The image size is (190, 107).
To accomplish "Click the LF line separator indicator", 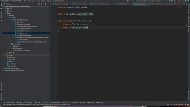I will 171,105.
